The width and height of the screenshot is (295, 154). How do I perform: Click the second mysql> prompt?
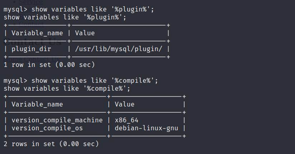click(x=15, y=81)
